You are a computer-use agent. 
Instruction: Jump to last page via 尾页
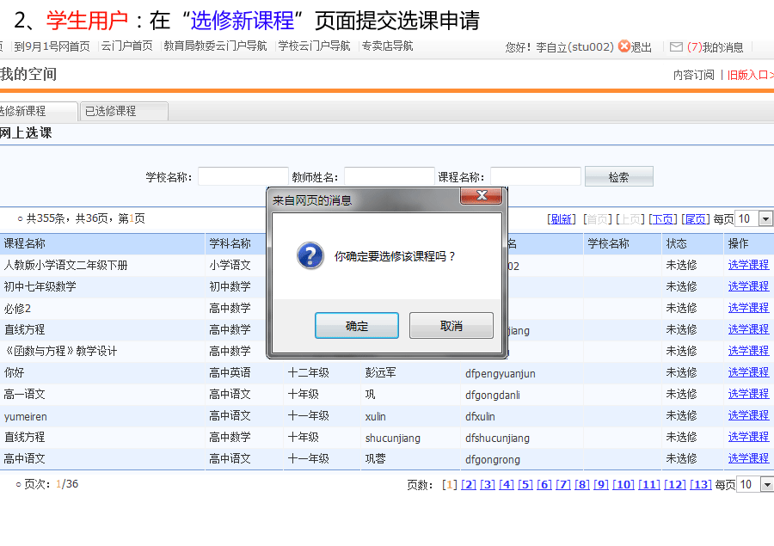(x=697, y=219)
